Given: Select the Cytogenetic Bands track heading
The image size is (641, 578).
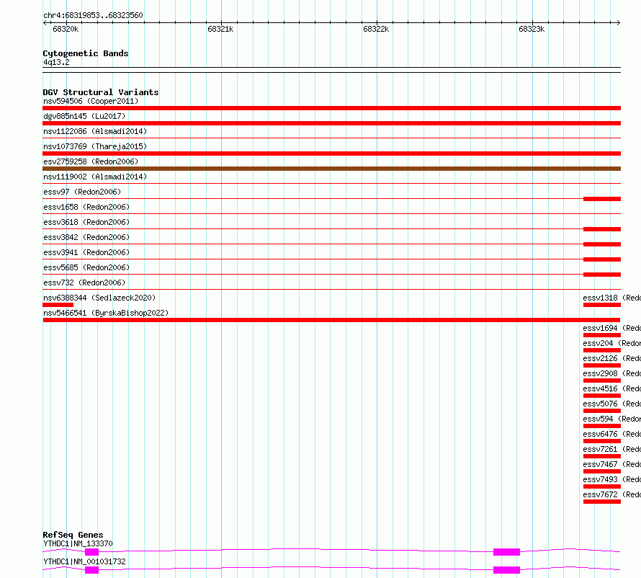Looking at the screenshot, I should coord(86,53).
